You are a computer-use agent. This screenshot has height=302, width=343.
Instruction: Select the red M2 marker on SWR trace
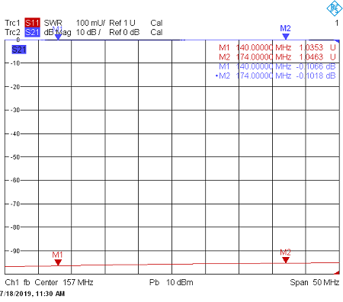point(286,260)
